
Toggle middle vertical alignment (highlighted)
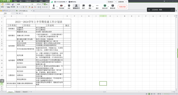click(45, 4)
